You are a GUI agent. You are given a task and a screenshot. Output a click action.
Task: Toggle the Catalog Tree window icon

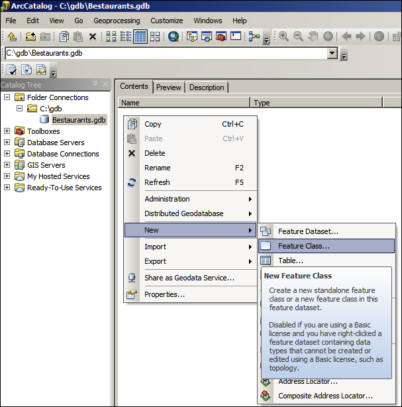(x=192, y=36)
